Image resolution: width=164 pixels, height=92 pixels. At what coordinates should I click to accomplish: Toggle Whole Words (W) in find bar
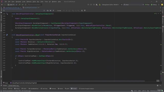click(50, 11)
